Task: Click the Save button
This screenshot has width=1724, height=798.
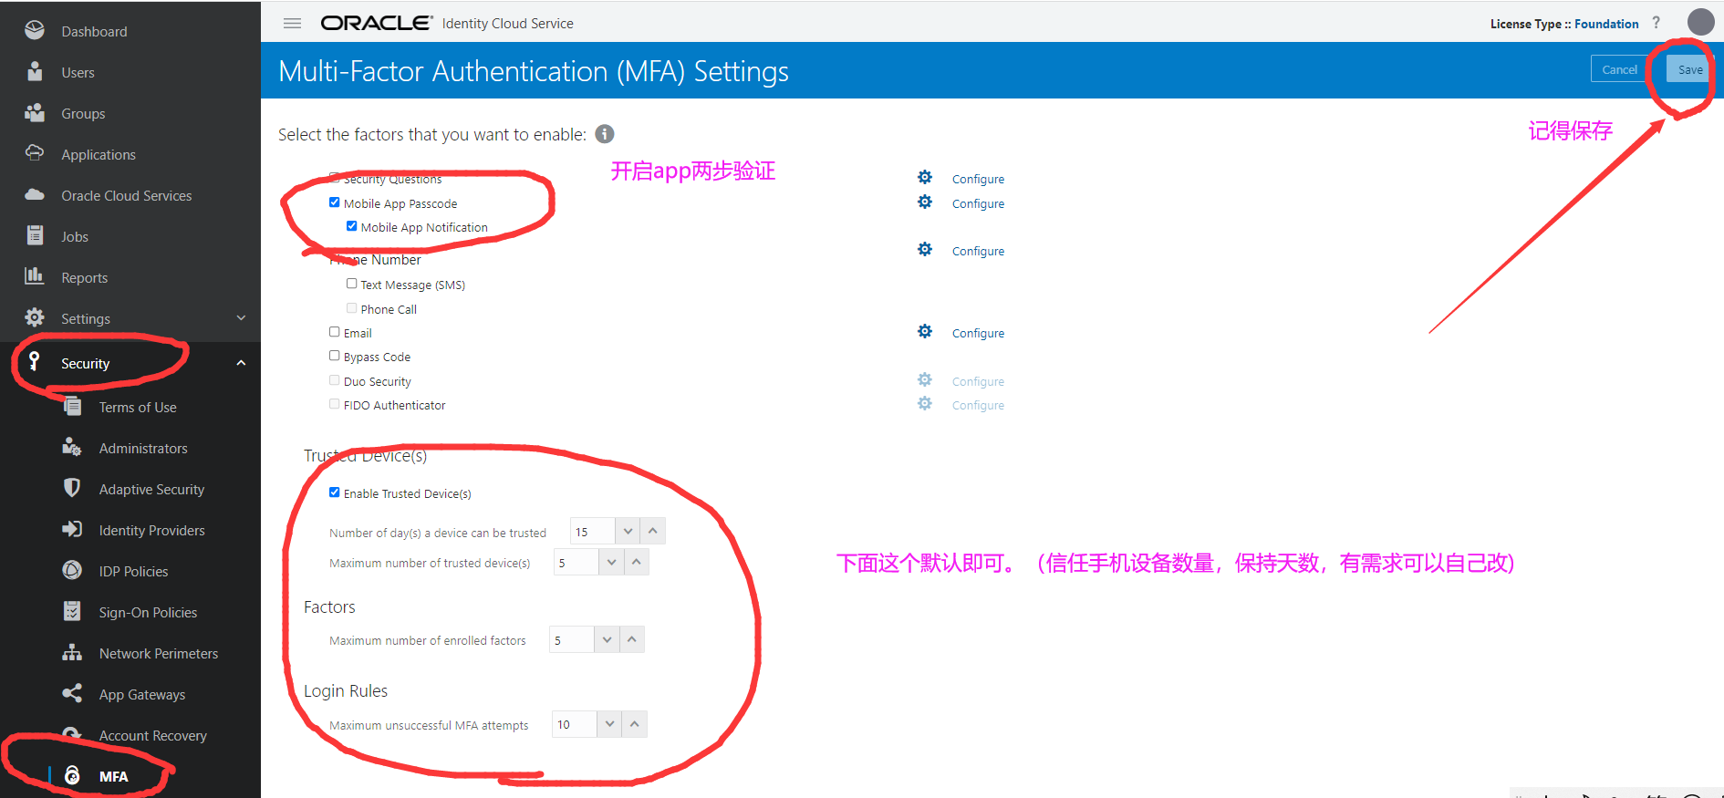Action: pos(1689,69)
